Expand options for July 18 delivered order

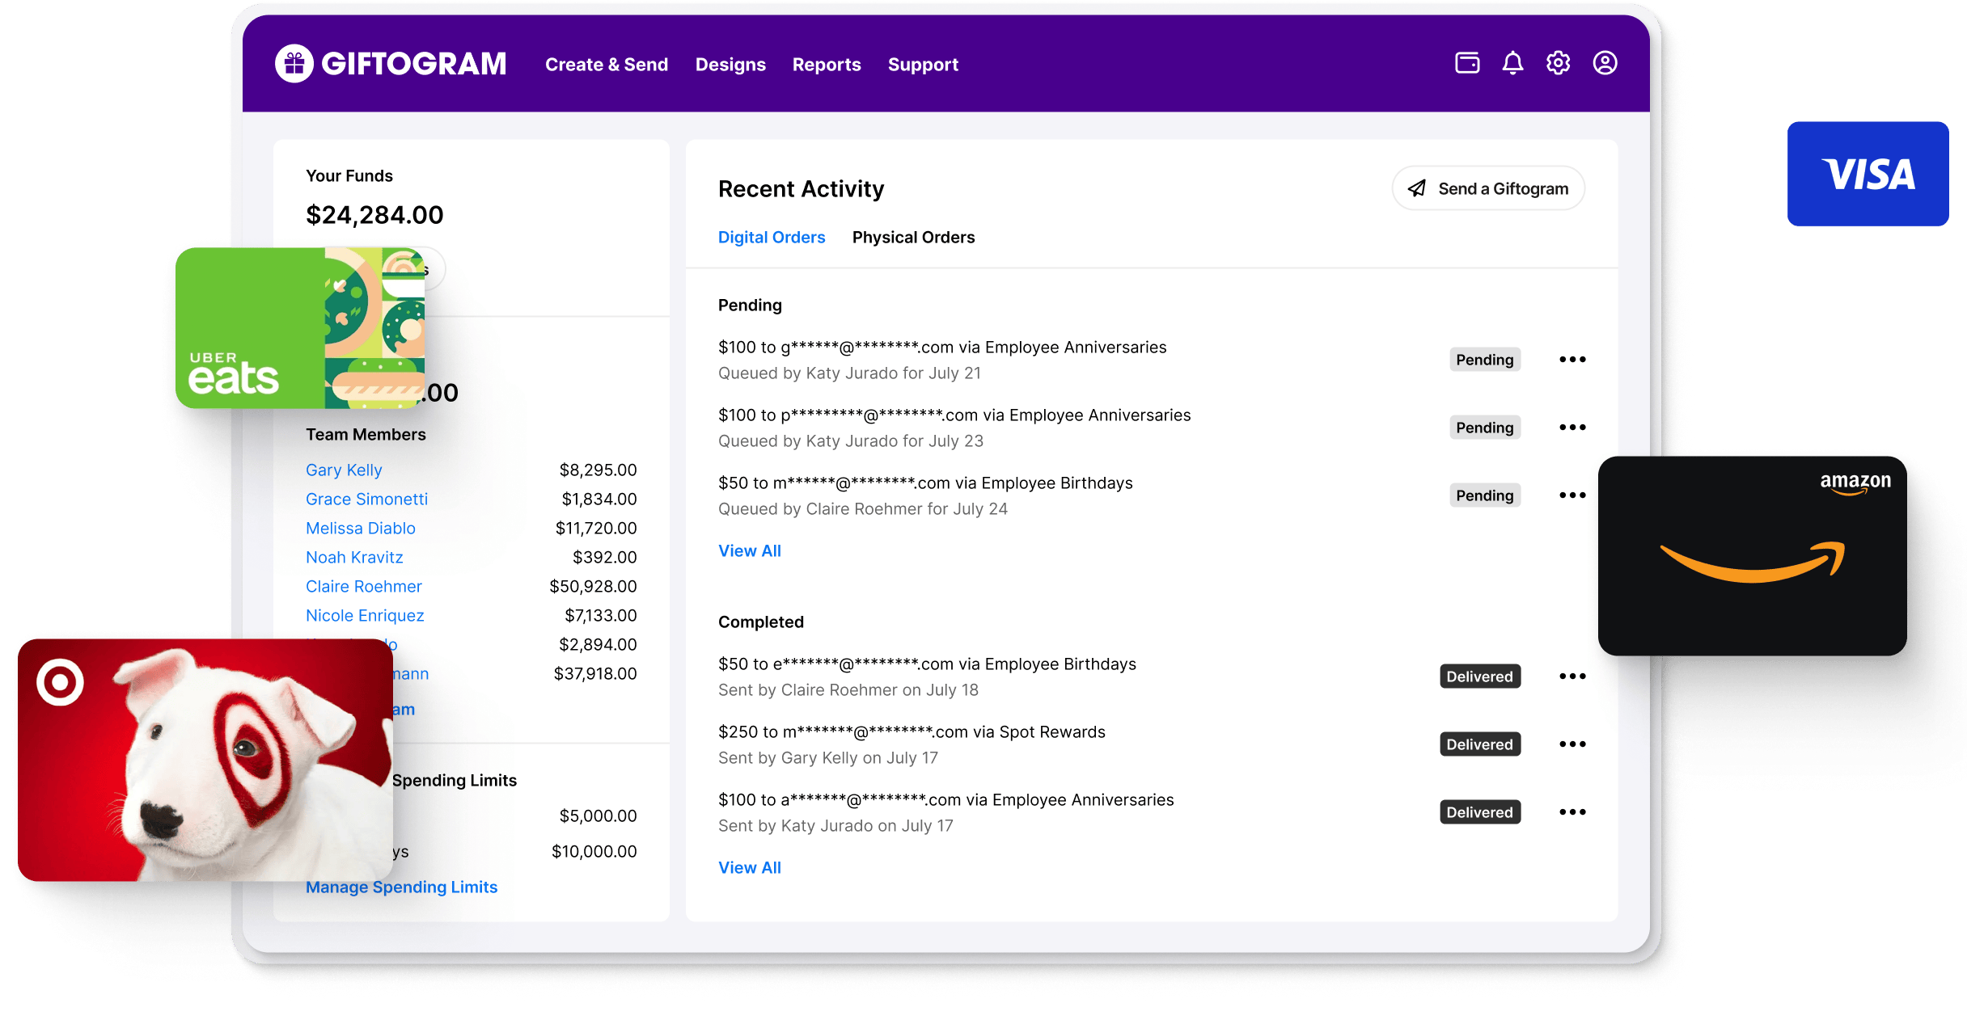1572,676
